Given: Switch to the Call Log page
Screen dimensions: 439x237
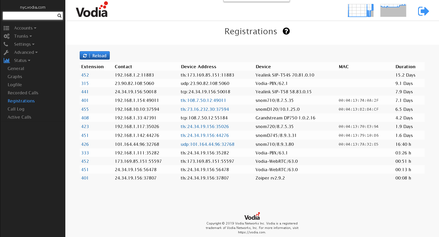Looking at the screenshot, I should [x=16, y=109].
